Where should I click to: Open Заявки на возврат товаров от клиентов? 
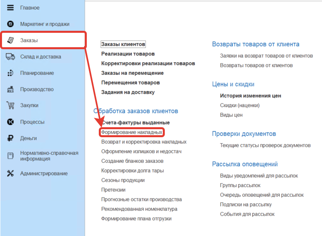pyautogui.click(x=266, y=56)
